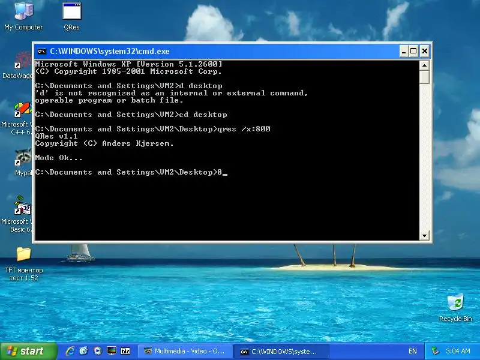Click the monitor icon in Quick Launch
This screenshot has height=360, width=480.
click(112, 351)
